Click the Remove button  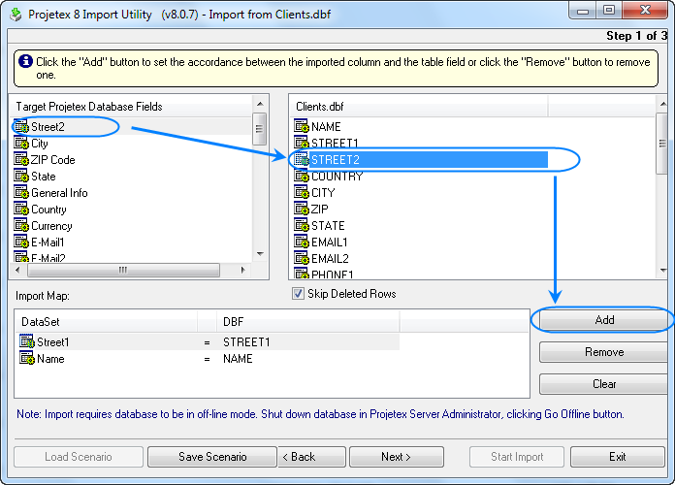603,352
